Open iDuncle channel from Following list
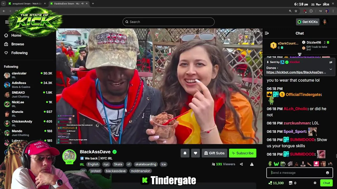 28,114
